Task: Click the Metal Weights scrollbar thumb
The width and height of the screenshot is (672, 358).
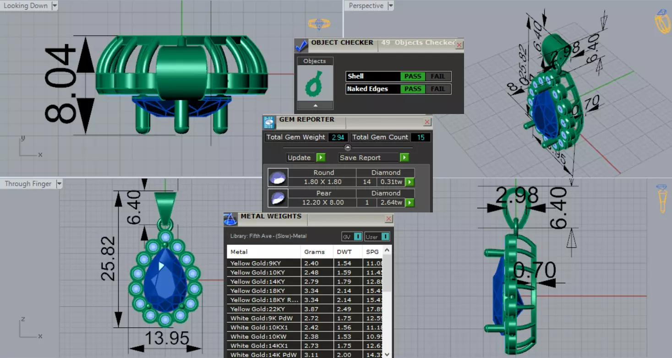Action: 387,273
